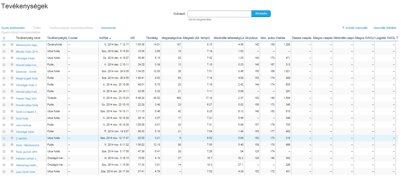Check the select-all checkbox in header
Screen dimensions: 401x177
(4, 38)
